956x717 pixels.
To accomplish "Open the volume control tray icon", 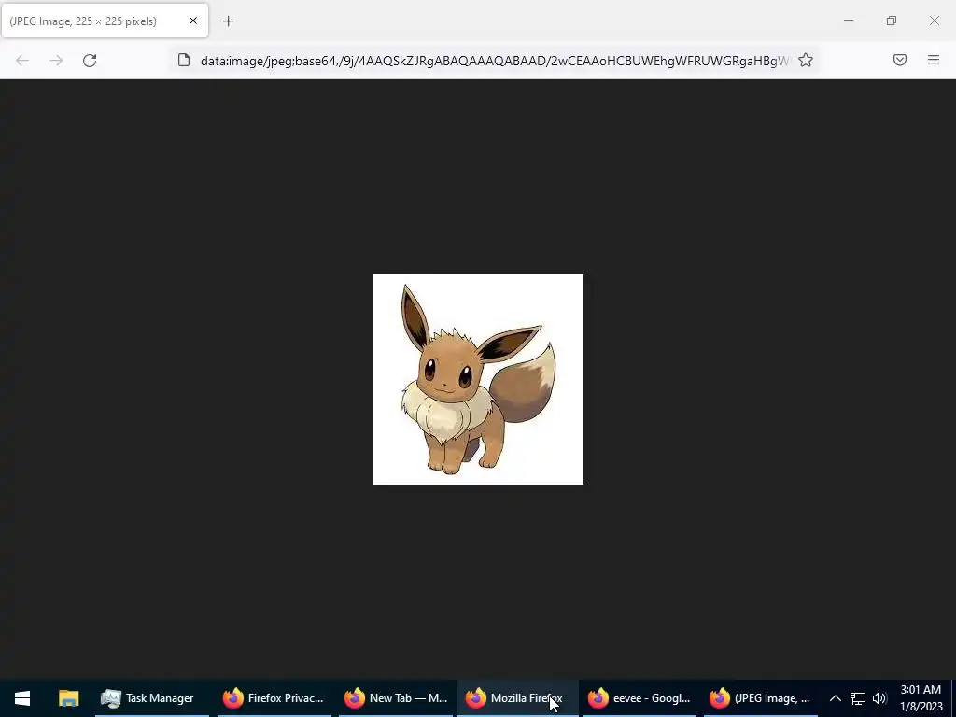I will click(x=879, y=698).
